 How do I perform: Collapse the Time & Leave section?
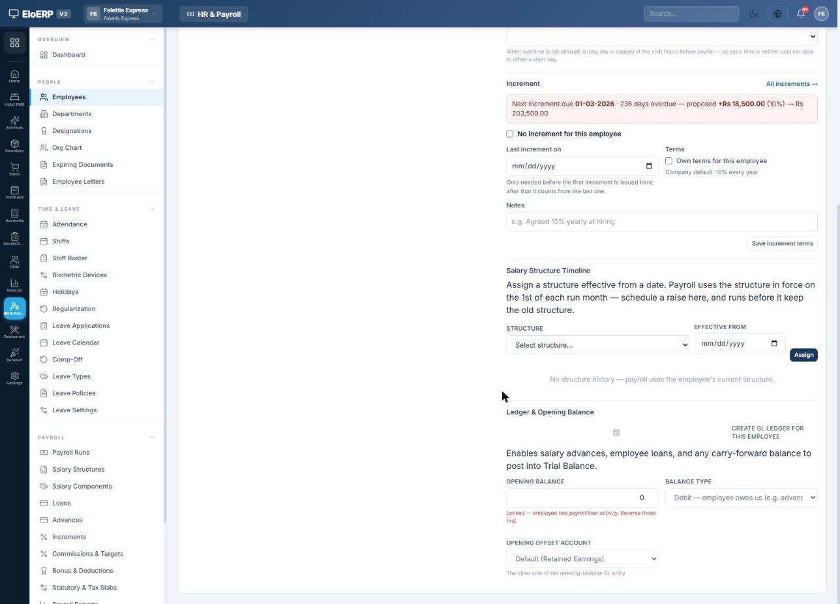(x=152, y=209)
